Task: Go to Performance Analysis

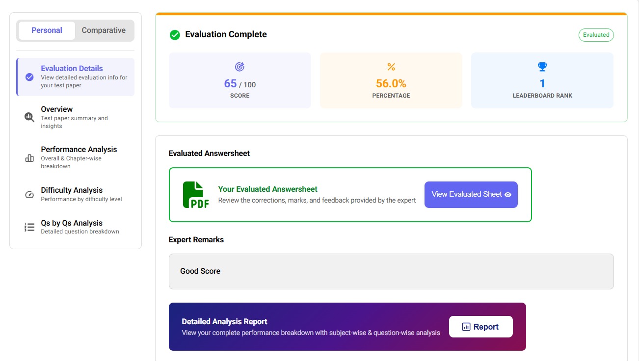Action: (x=76, y=157)
